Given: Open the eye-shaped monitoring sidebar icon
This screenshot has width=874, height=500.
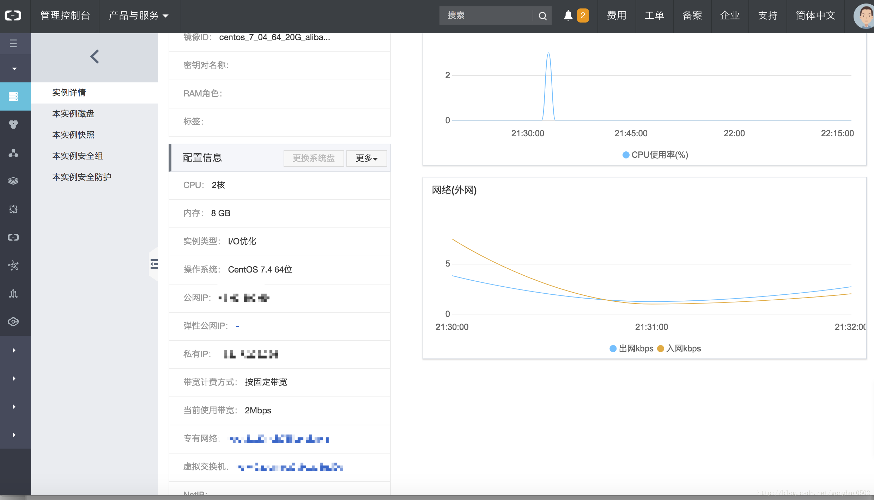Looking at the screenshot, I should click(13, 322).
